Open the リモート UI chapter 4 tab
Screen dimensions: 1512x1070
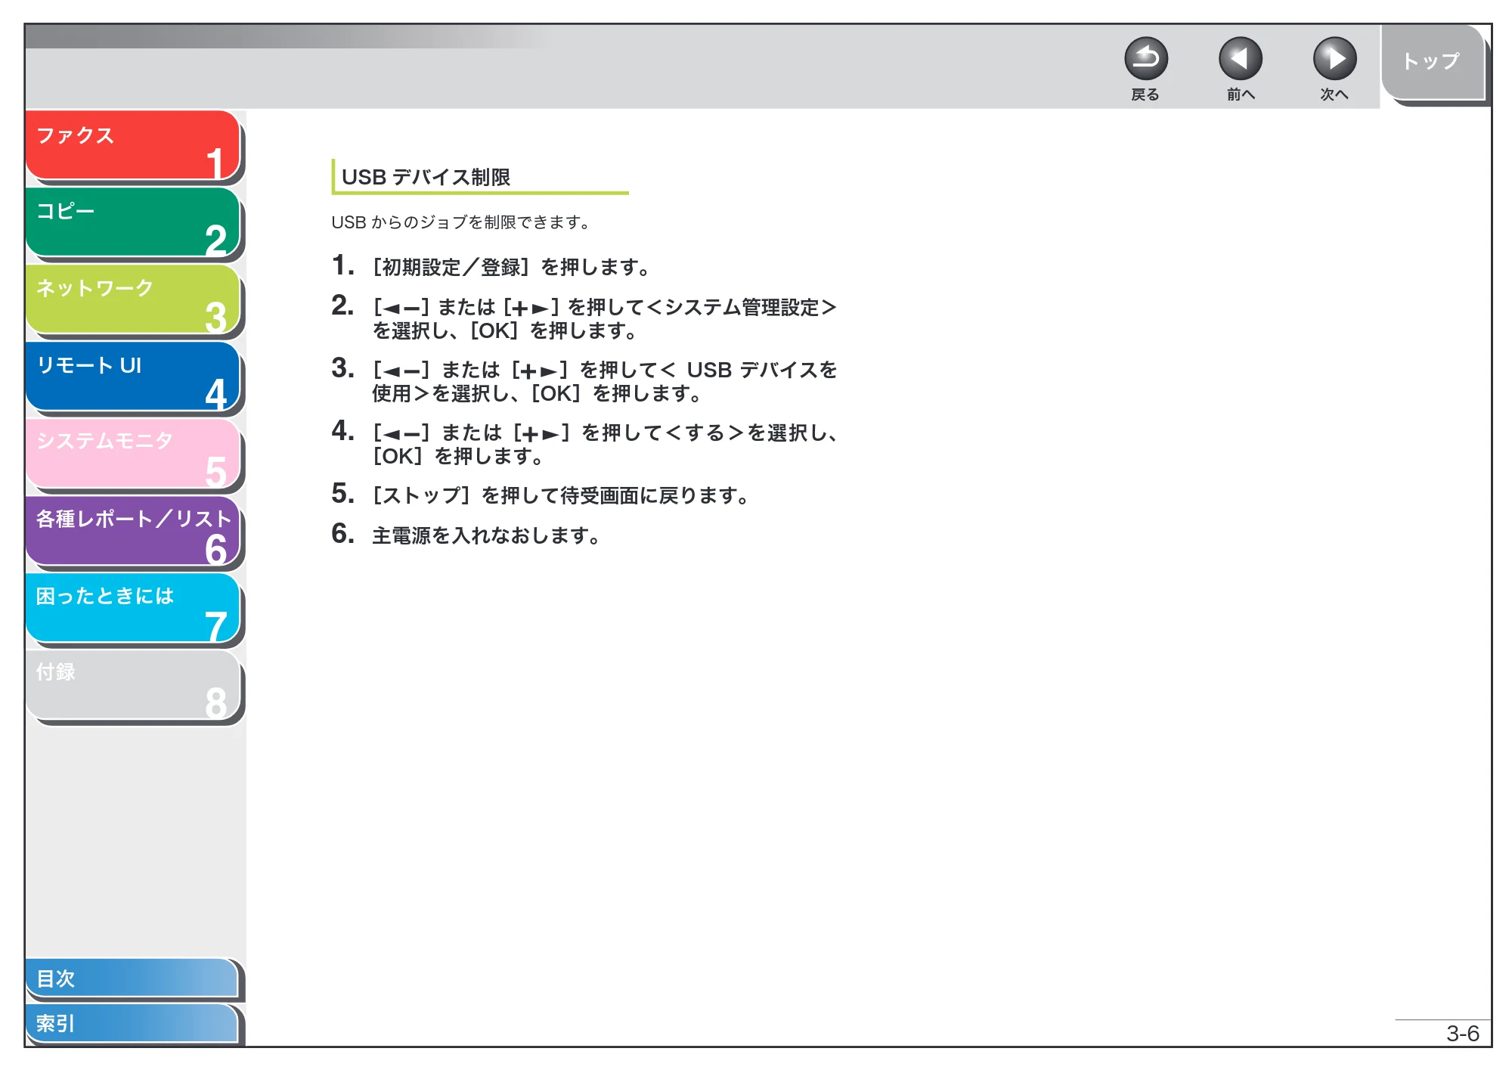click(x=133, y=377)
